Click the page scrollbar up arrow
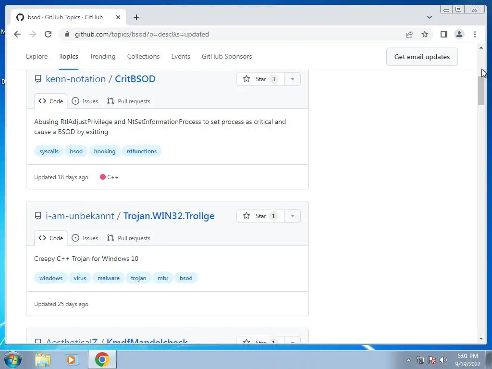This screenshot has height=369, width=492. [x=481, y=48]
